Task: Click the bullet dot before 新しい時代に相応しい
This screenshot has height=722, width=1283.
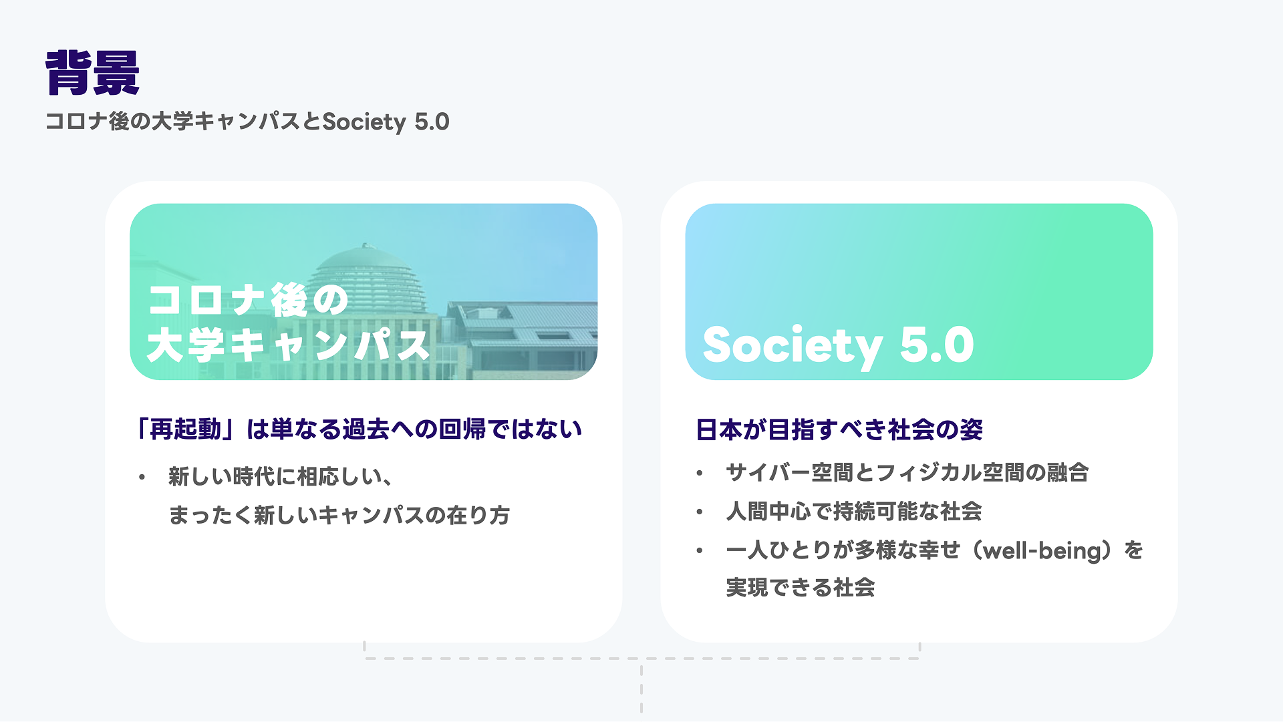Action: coord(142,478)
